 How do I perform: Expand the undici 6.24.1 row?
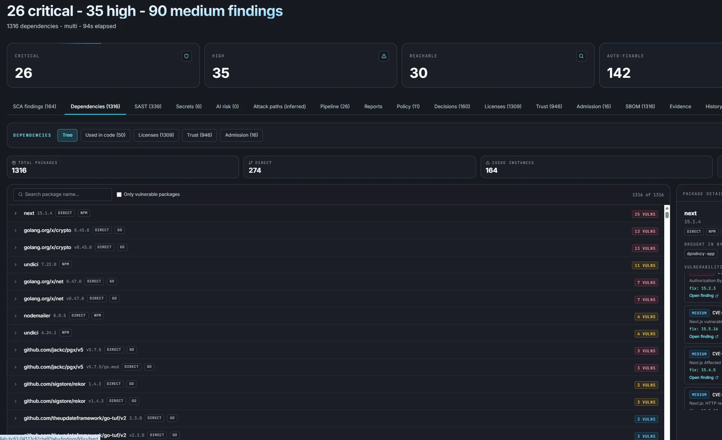[16, 333]
